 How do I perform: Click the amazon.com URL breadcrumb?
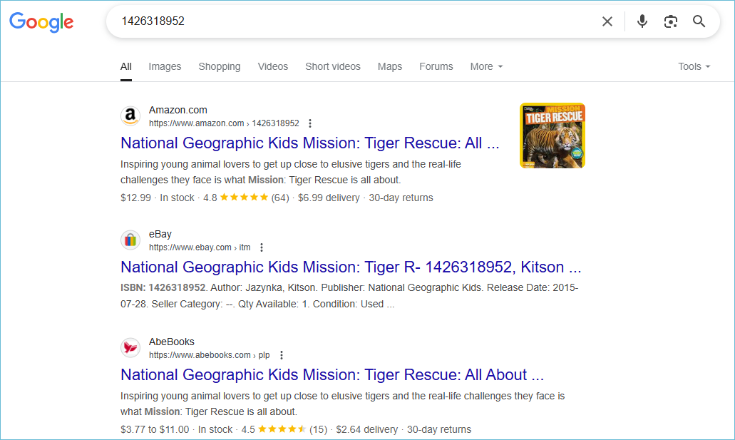[224, 123]
